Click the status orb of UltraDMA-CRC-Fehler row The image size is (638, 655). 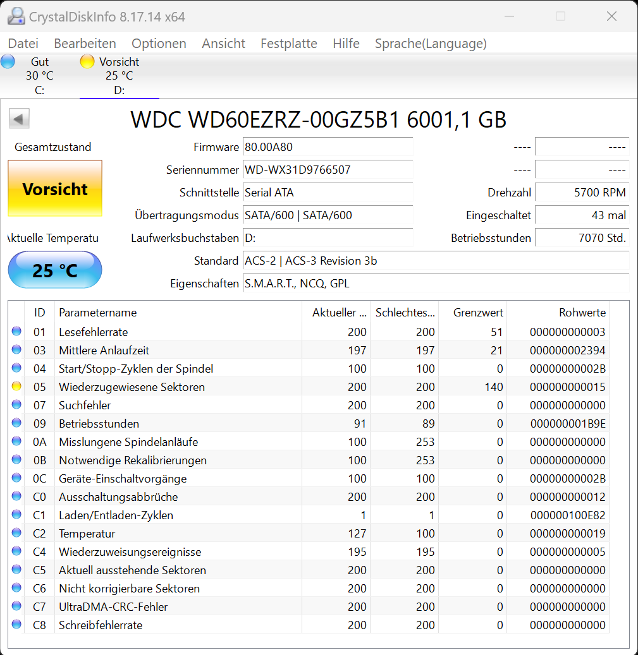[16, 606]
